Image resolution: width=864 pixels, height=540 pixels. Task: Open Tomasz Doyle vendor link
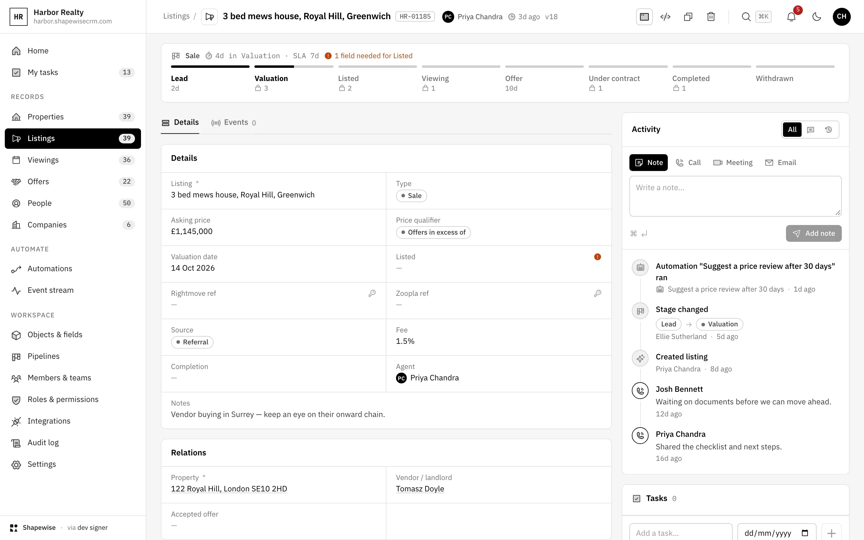420,489
